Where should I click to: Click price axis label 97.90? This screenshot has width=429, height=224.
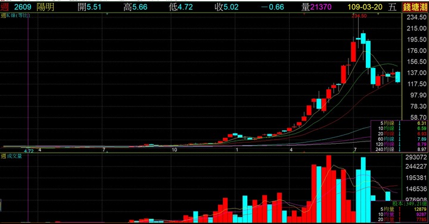pyautogui.click(x=418, y=95)
